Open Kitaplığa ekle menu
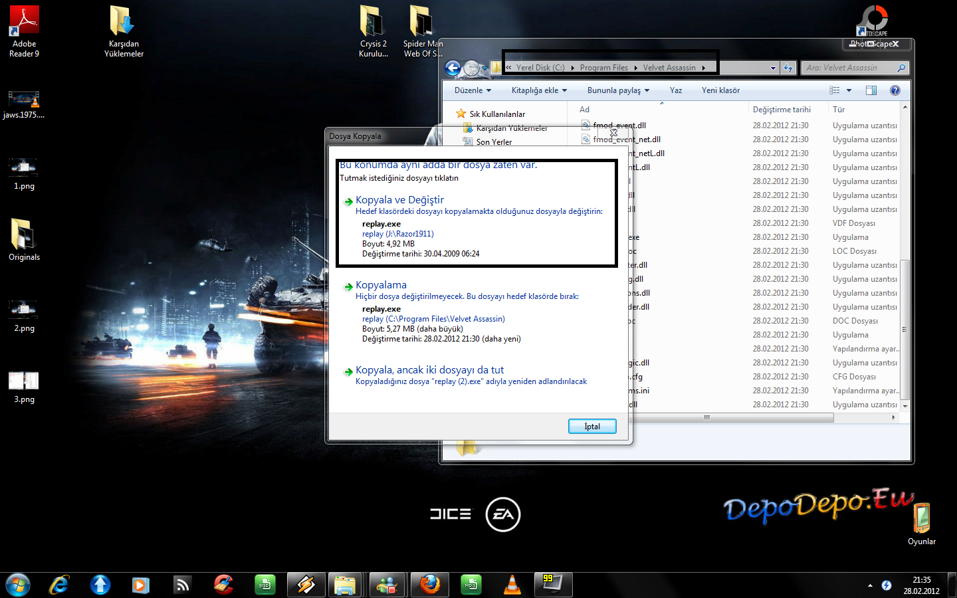The width and height of the screenshot is (957, 598). click(539, 90)
